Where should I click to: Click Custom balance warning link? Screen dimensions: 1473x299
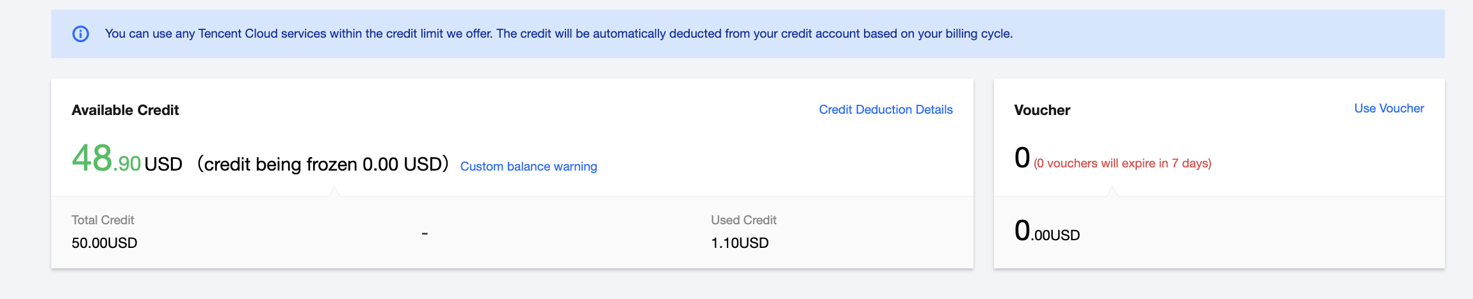click(x=528, y=167)
